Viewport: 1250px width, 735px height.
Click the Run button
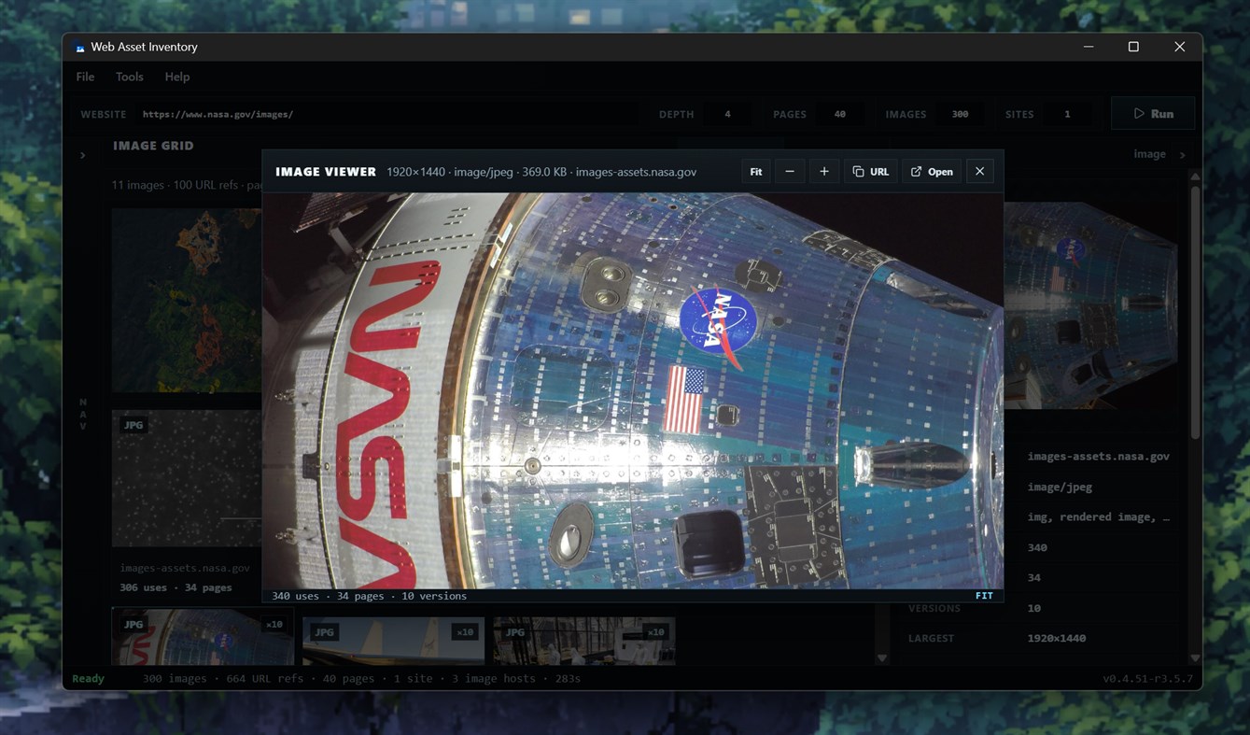pos(1153,114)
